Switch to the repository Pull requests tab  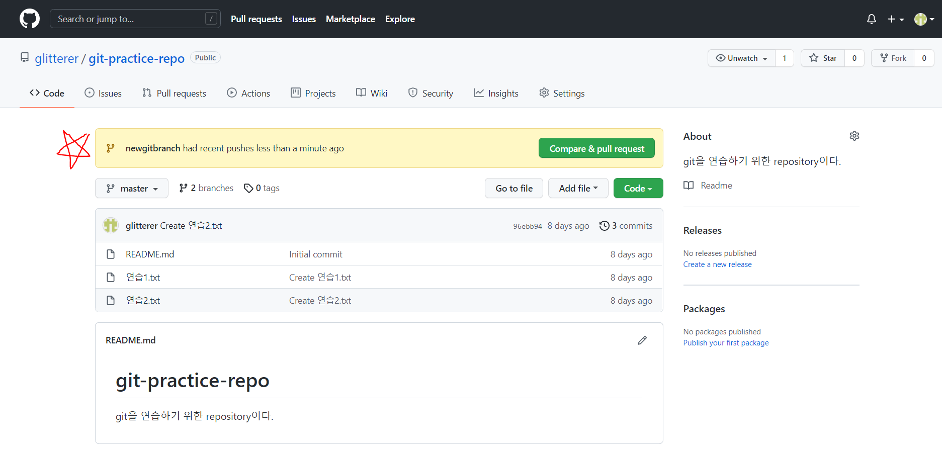[174, 93]
